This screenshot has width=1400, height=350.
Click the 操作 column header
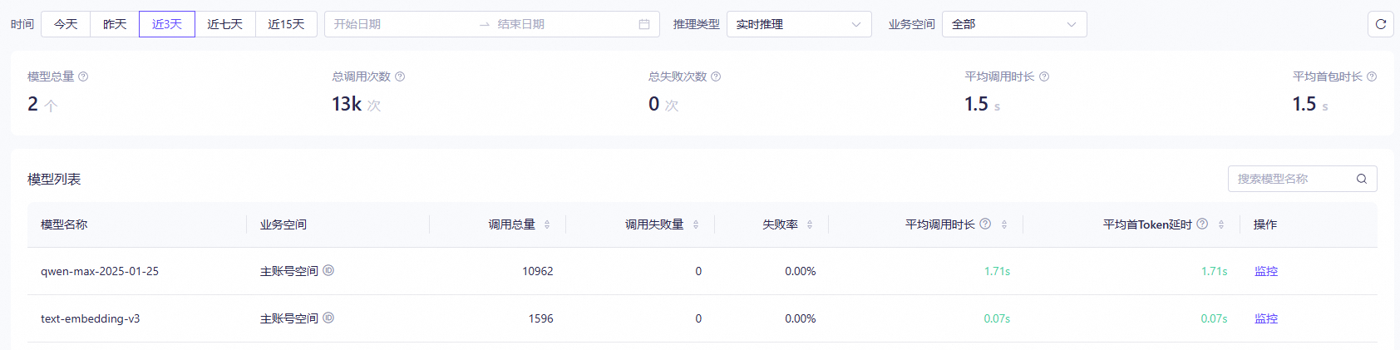[x=1265, y=224]
